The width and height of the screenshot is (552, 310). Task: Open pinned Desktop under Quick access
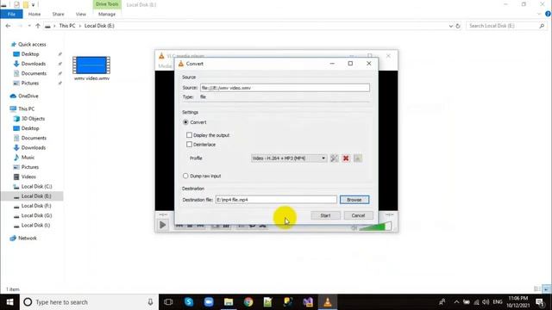[30, 54]
